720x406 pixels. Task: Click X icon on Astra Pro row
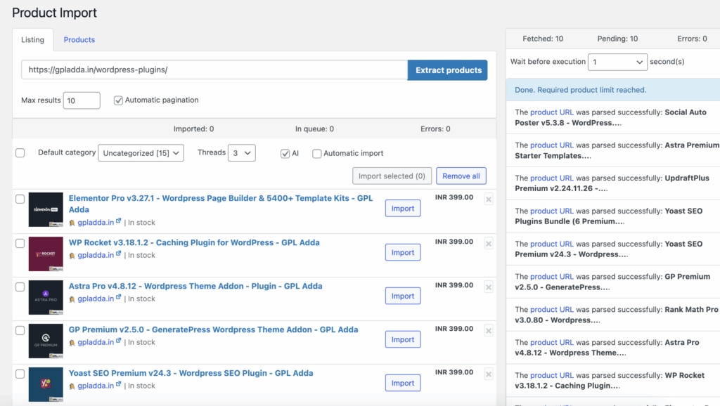point(489,287)
